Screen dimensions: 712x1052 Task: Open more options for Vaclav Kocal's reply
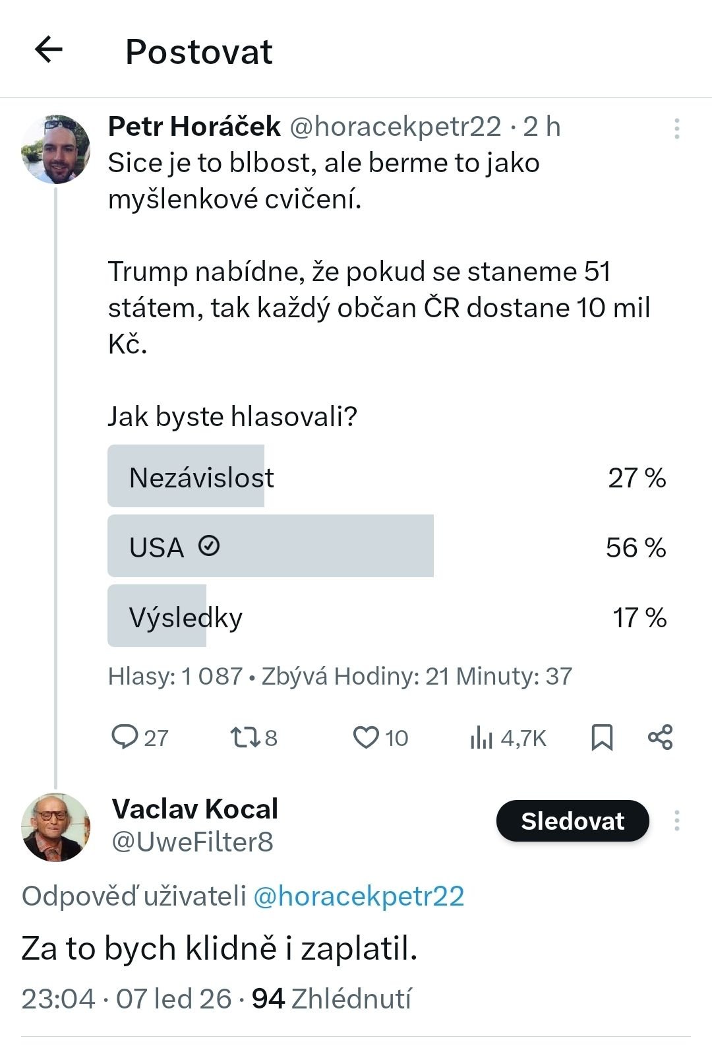pyautogui.click(x=676, y=821)
